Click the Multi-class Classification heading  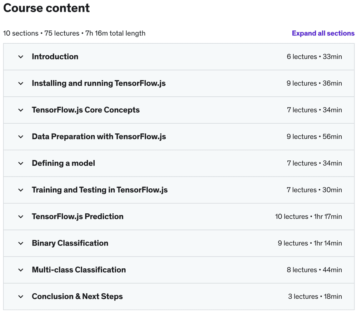(x=79, y=270)
